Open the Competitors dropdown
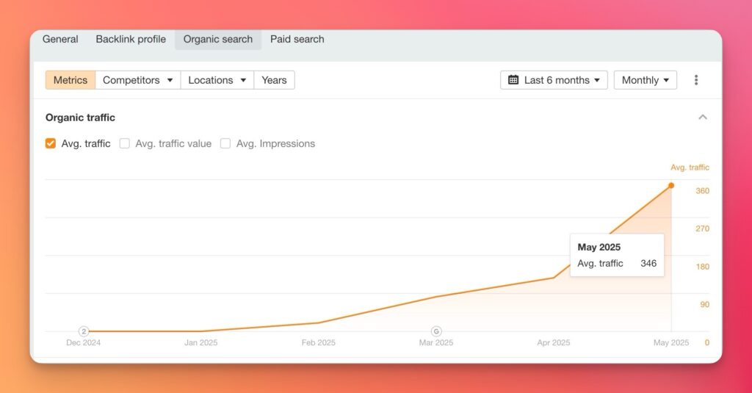 pyautogui.click(x=138, y=80)
